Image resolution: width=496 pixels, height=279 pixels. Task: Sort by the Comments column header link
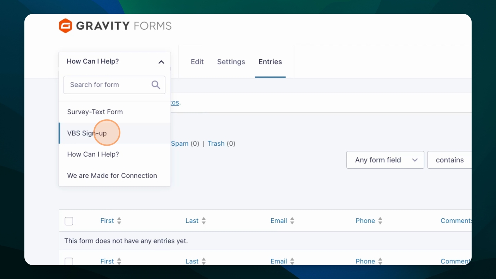(456, 221)
